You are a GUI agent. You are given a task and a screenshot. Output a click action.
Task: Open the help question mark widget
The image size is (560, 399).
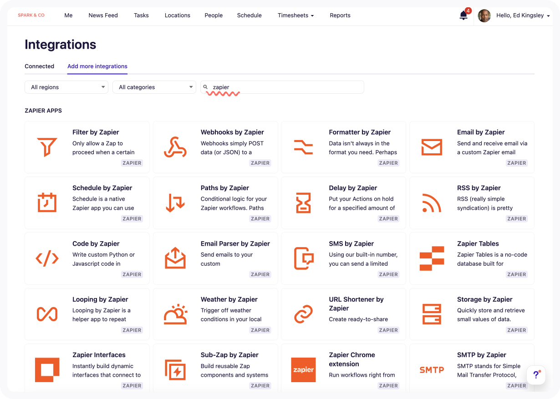tap(536, 375)
